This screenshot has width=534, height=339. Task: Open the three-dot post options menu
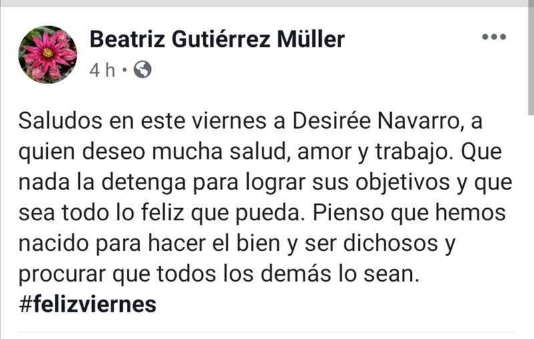click(494, 37)
